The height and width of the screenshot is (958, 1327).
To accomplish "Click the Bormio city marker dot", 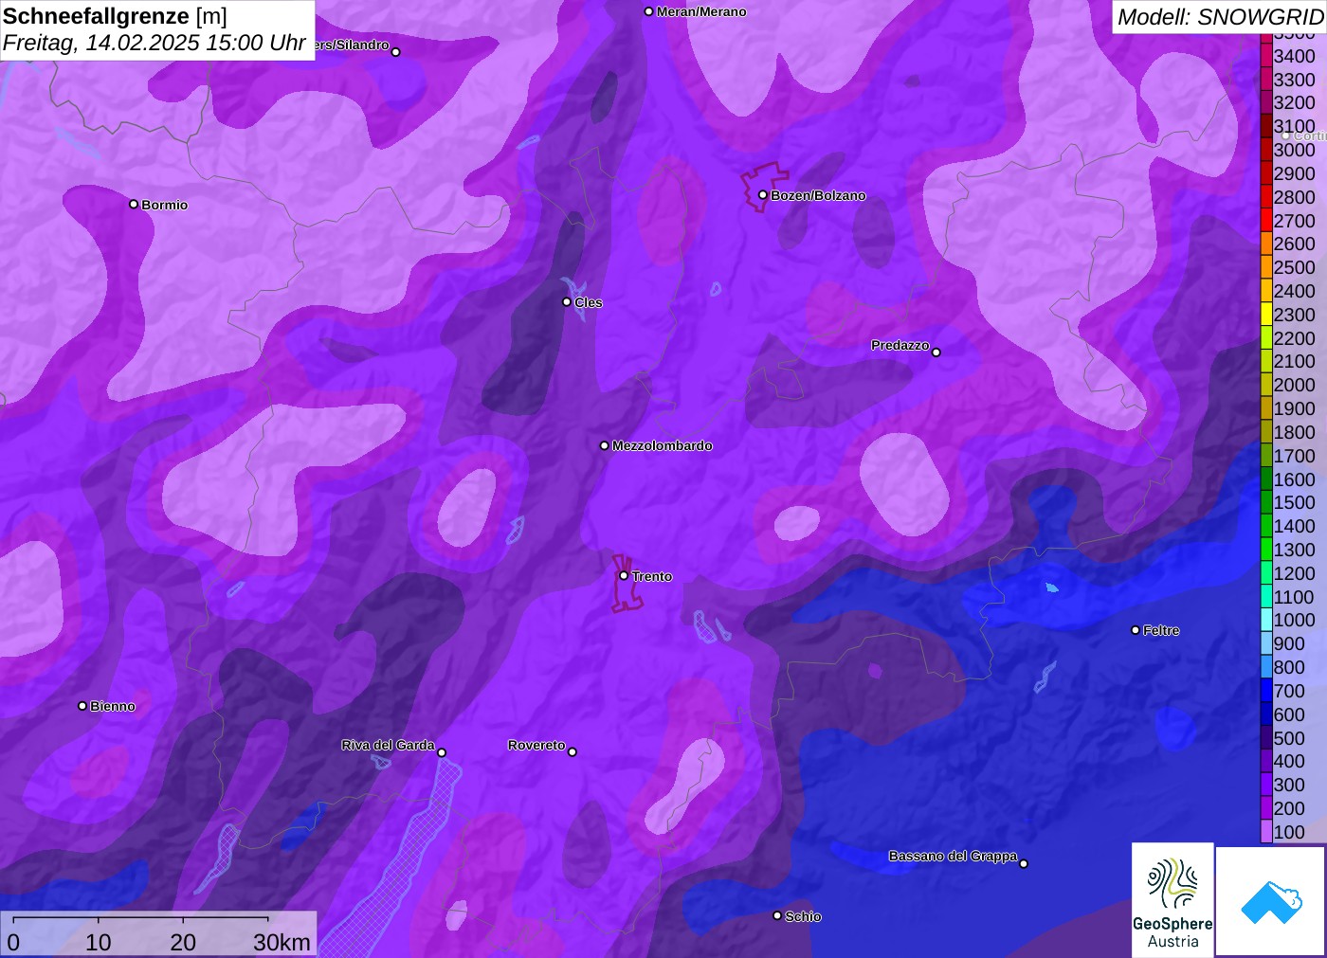I will click(134, 204).
